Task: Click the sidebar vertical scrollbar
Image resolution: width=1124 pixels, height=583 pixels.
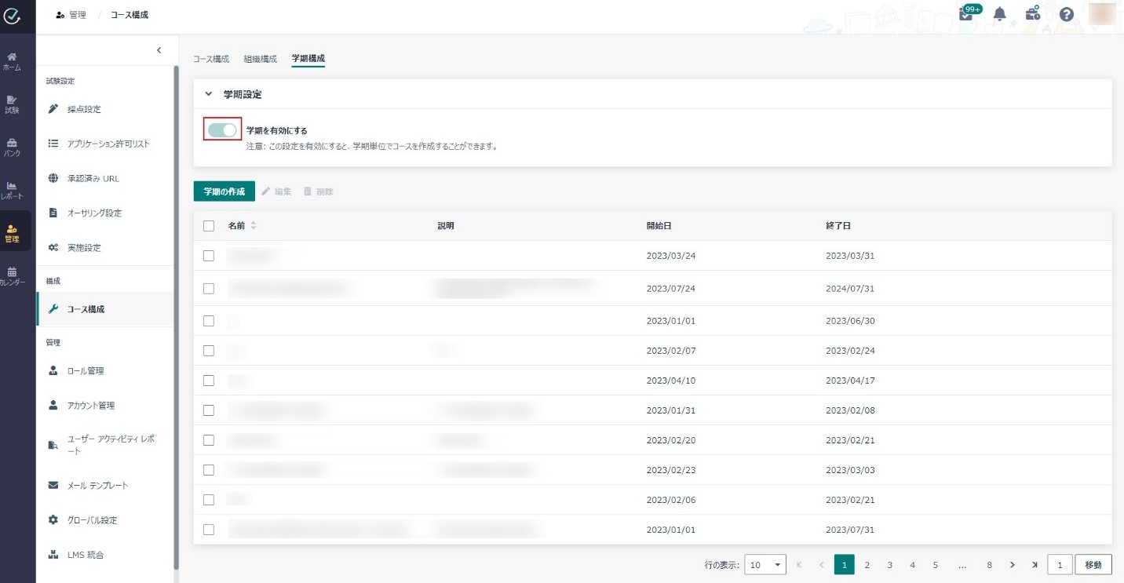Action: click(x=177, y=314)
